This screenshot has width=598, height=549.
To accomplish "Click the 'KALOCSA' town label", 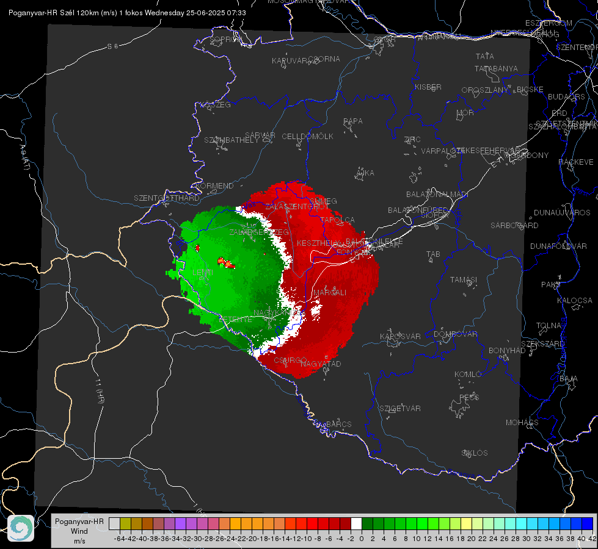I will [x=574, y=301].
